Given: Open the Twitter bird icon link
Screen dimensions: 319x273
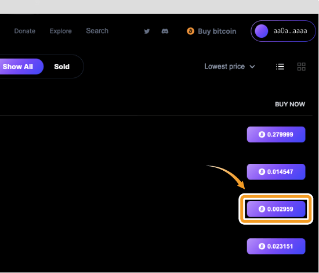Looking at the screenshot, I should [x=147, y=31].
